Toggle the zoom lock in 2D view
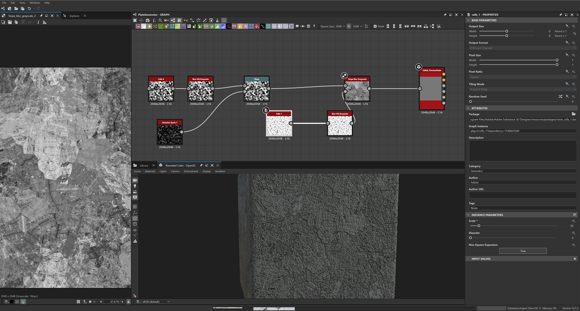 (128, 302)
